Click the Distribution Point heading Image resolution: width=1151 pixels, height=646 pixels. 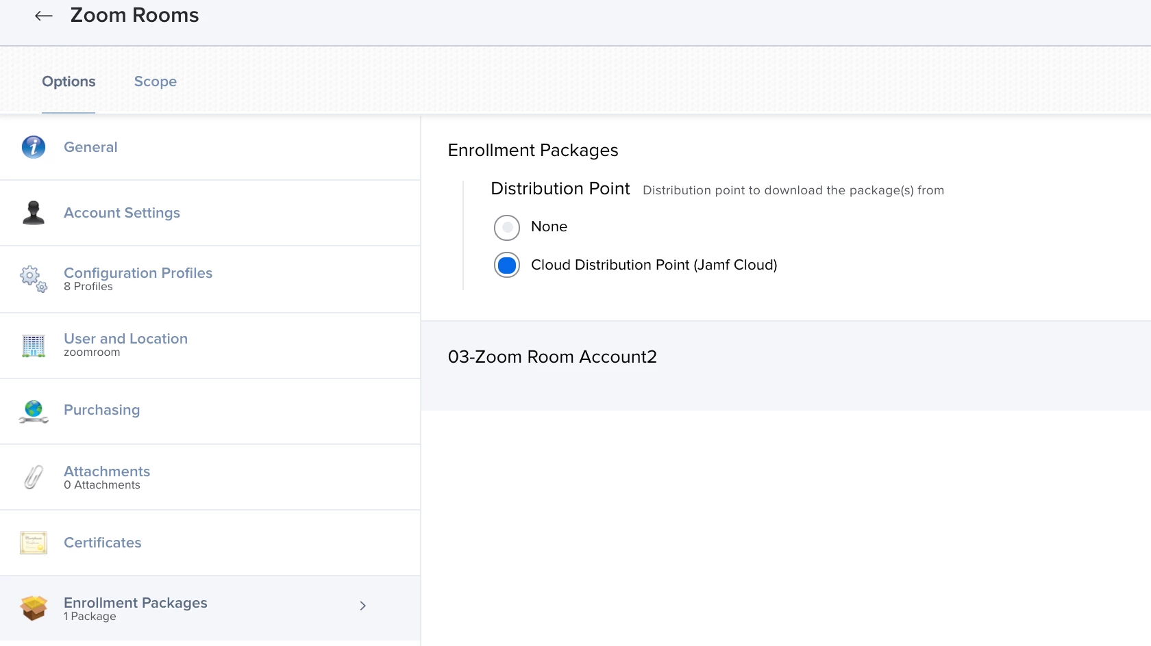tap(560, 189)
